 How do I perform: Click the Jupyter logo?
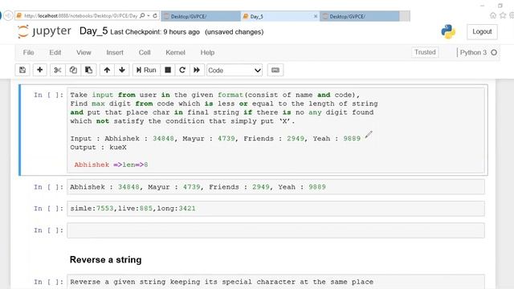(x=44, y=31)
